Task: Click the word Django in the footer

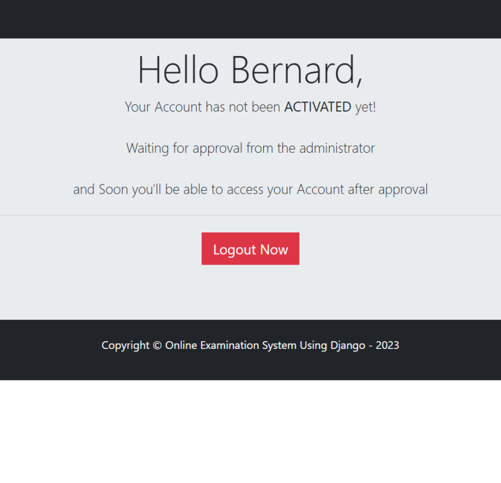Action: (348, 345)
